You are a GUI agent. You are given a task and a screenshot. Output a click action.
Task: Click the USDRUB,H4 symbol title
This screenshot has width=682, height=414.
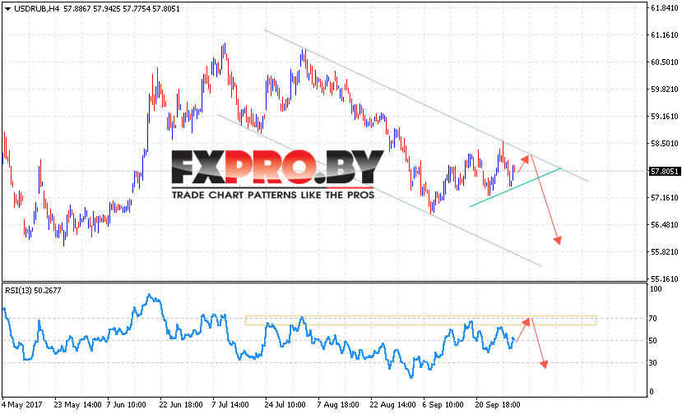point(37,9)
